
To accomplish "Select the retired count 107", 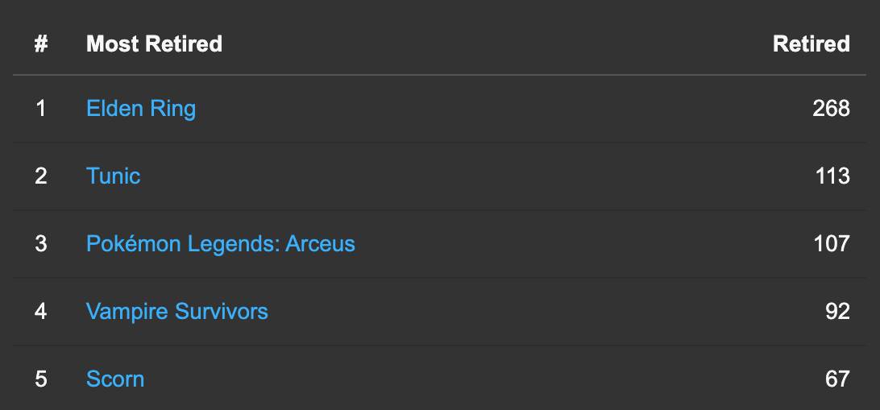I will [832, 243].
